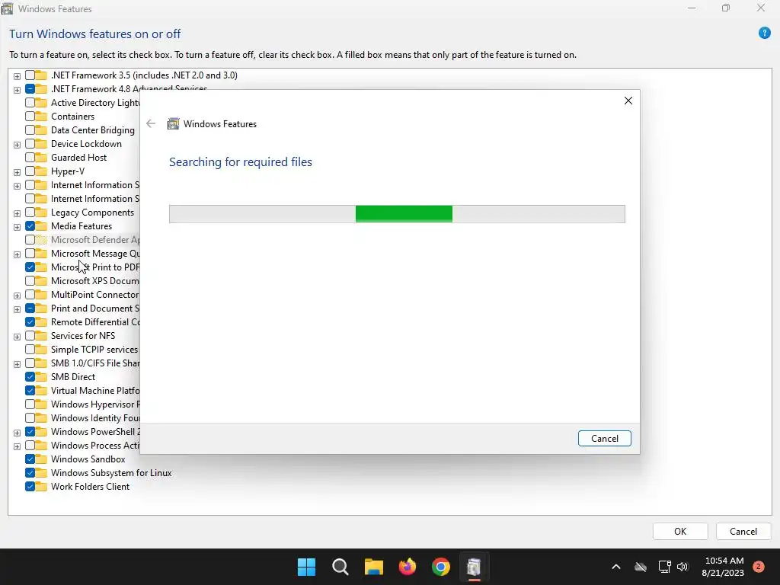Image resolution: width=780 pixels, height=585 pixels.
Task: Expand the Hyper-V node
Action: click(17, 172)
